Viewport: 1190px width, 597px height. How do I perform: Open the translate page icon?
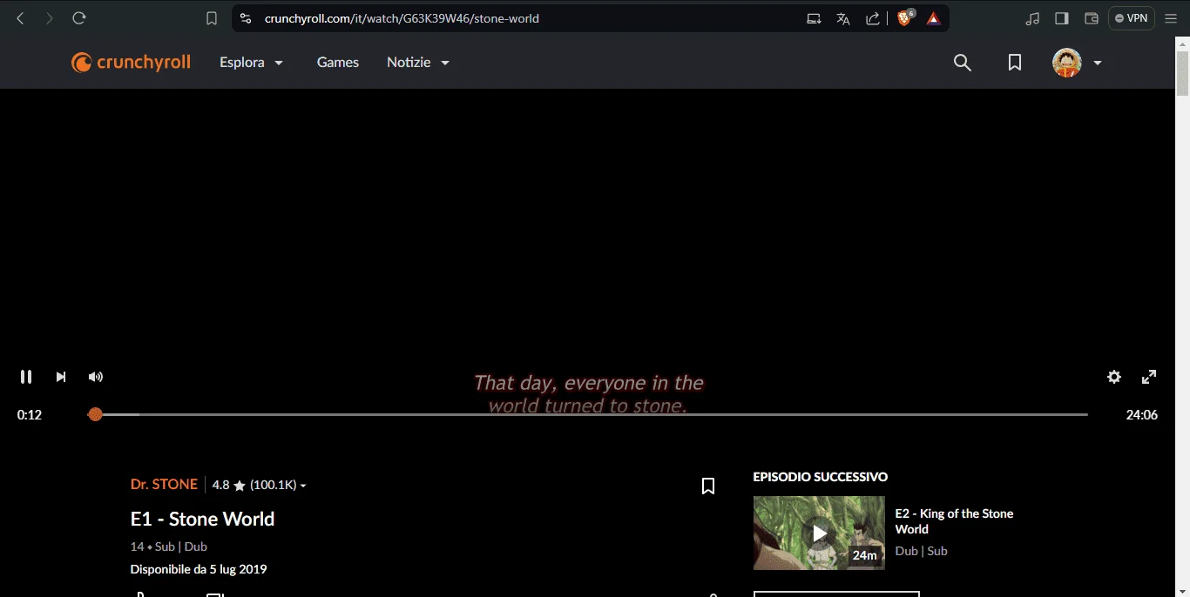tap(843, 18)
